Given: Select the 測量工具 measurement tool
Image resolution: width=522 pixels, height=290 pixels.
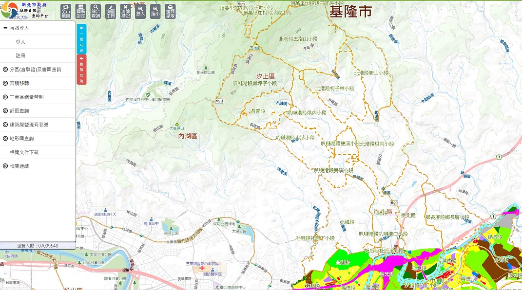Looking at the screenshot, I should coord(111,12).
